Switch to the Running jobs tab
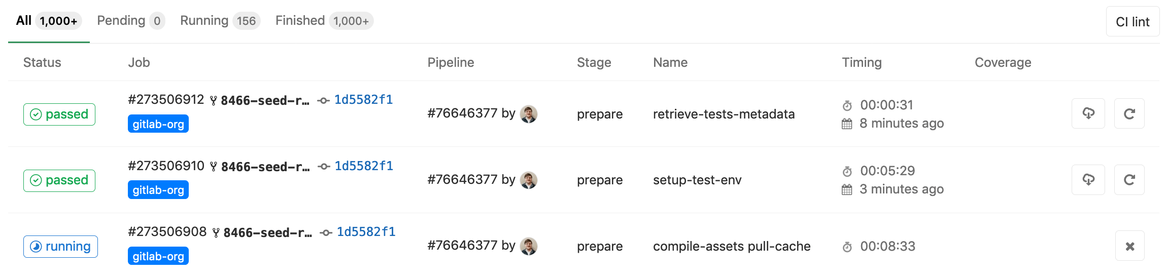 tap(219, 21)
